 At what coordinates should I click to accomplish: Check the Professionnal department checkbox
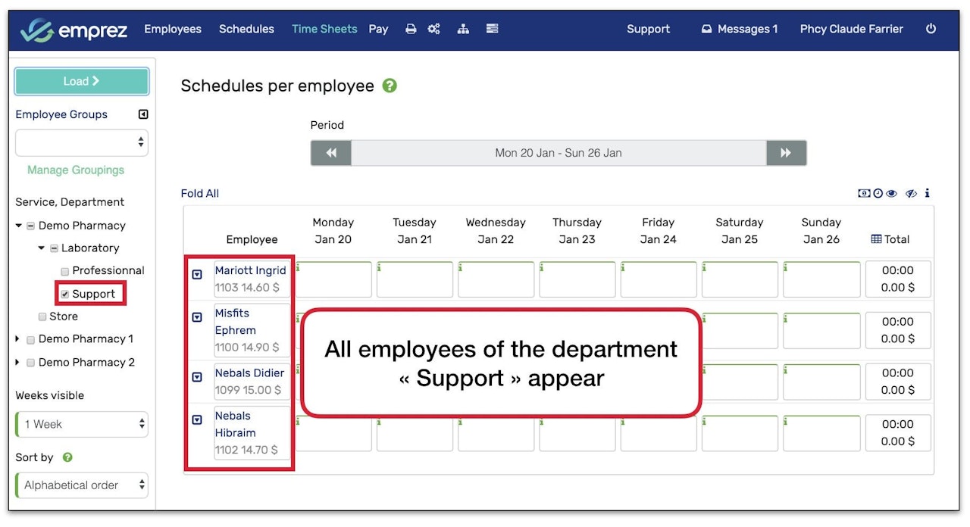point(65,271)
